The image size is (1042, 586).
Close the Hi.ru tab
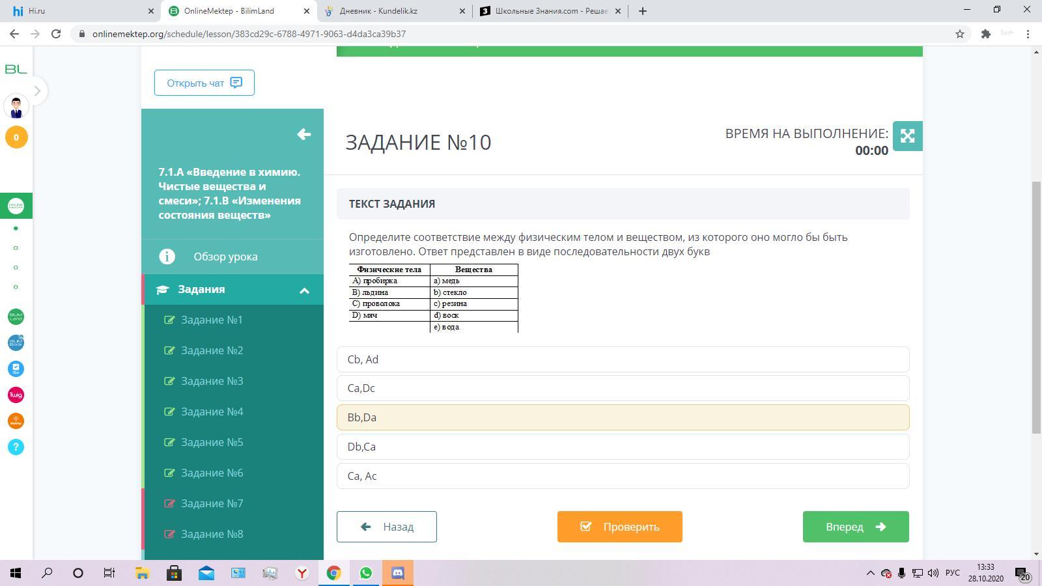click(x=150, y=11)
